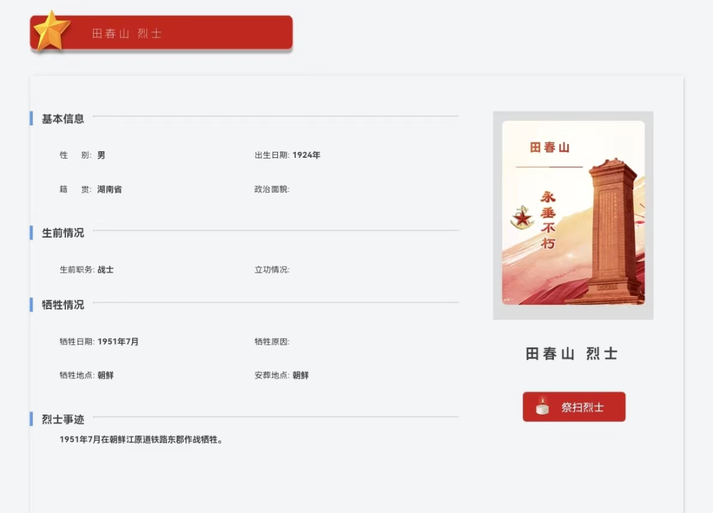Viewport: 713px width, 513px height.
Task: Click the 籍贯 value 湖南省
Action: [x=110, y=189]
